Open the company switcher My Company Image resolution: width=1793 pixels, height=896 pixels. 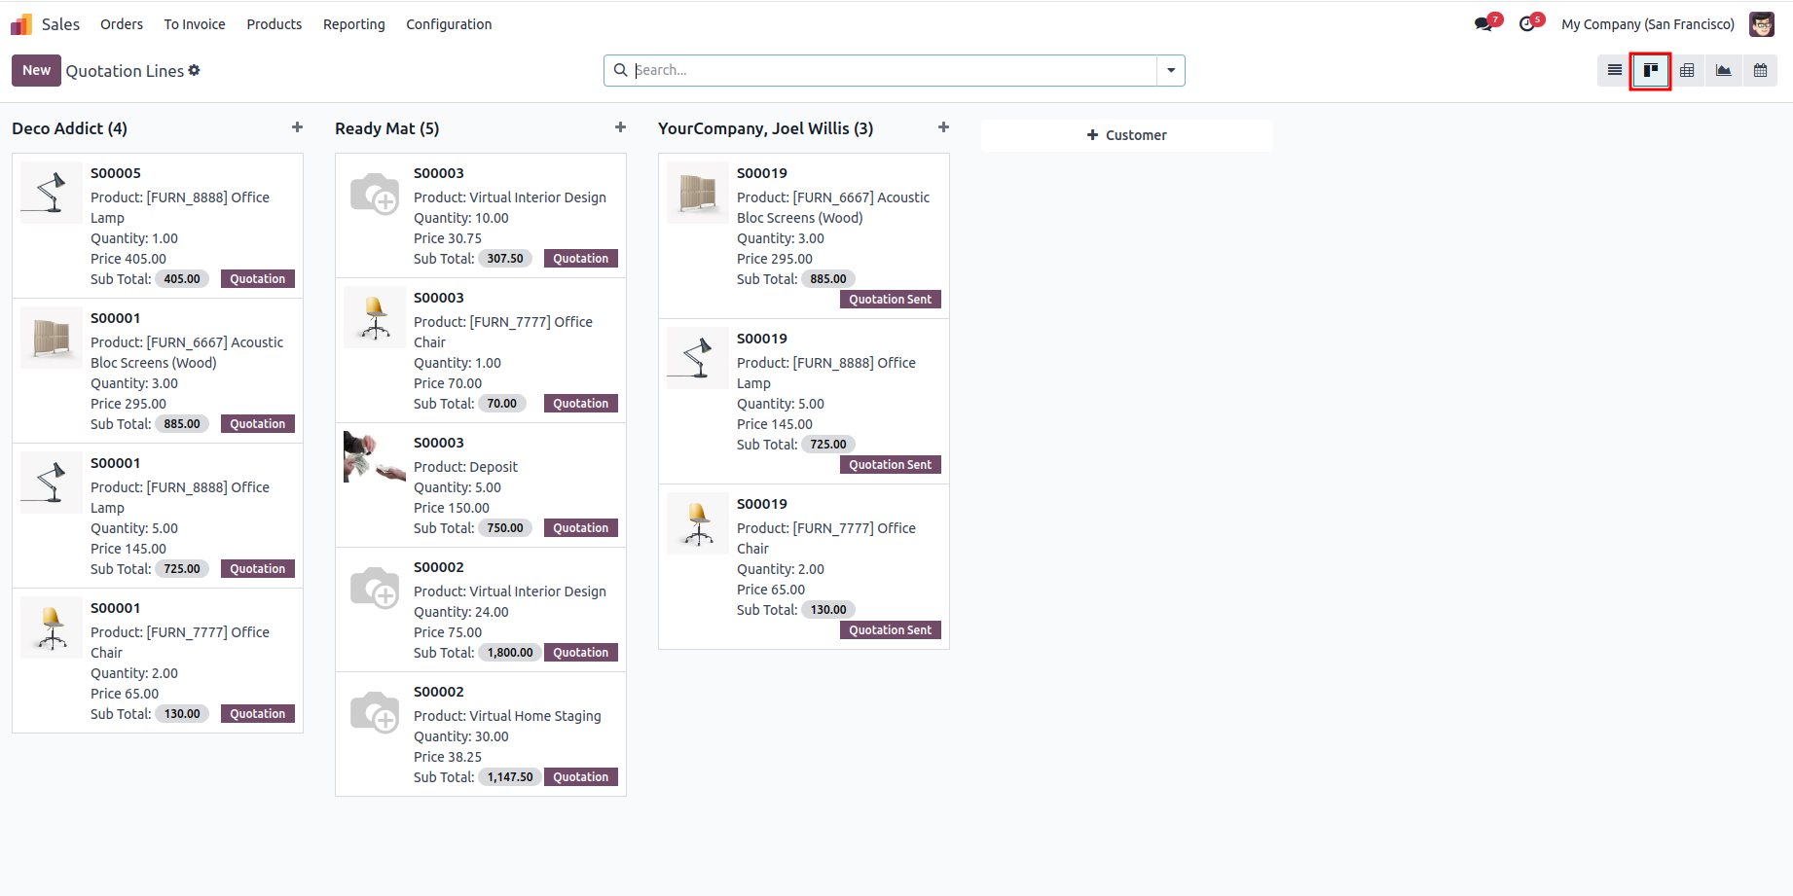coord(1647,24)
